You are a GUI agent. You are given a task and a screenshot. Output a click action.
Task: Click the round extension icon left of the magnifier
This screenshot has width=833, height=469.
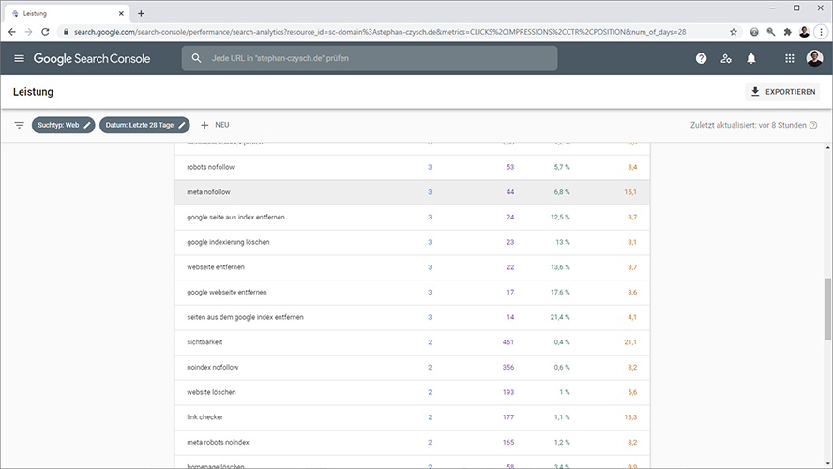point(754,32)
